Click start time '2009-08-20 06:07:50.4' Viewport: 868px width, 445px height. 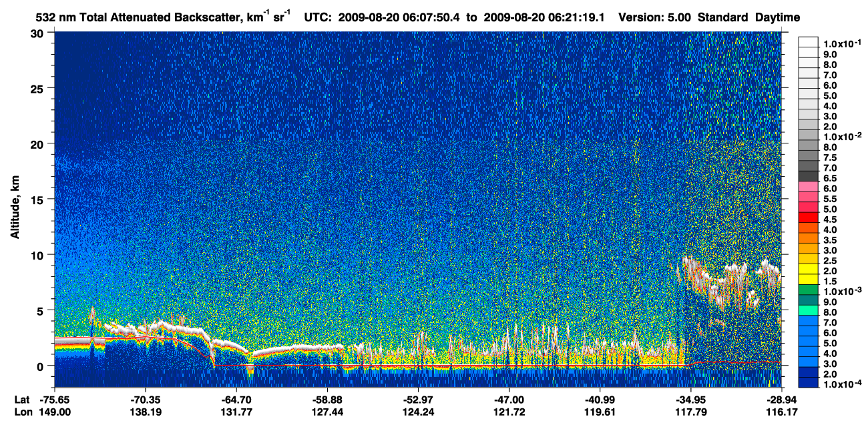(399, 17)
